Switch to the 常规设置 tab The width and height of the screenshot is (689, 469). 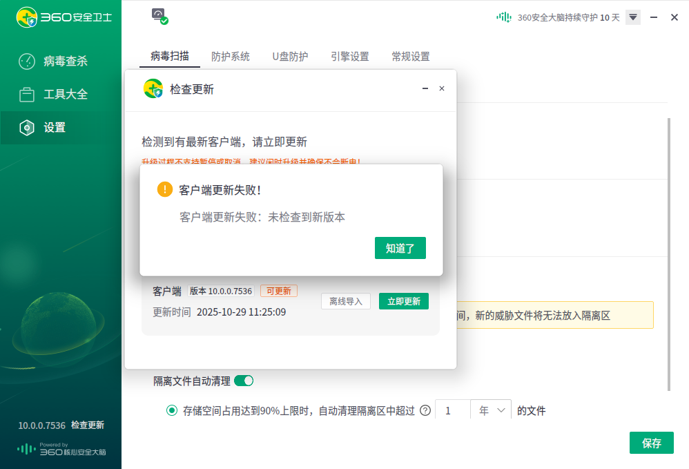click(410, 56)
